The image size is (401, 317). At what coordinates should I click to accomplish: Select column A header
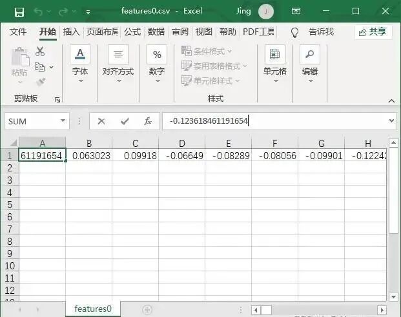(x=43, y=143)
